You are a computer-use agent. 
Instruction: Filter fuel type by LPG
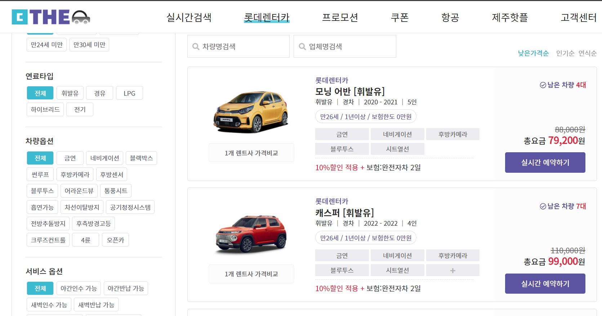(129, 93)
